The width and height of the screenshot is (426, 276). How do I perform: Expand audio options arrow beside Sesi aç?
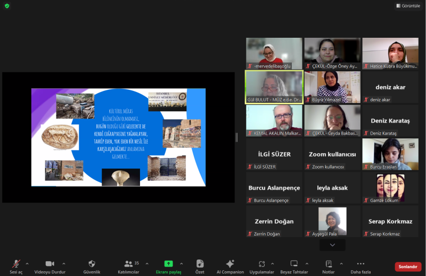click(x=27, y=263)
